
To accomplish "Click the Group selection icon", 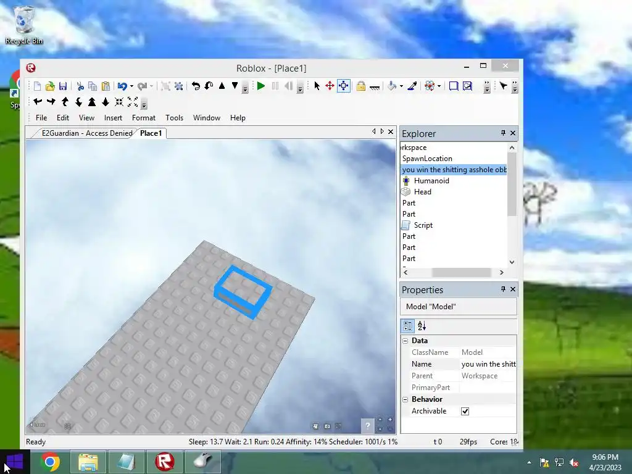I will click(x=165, y=86).
